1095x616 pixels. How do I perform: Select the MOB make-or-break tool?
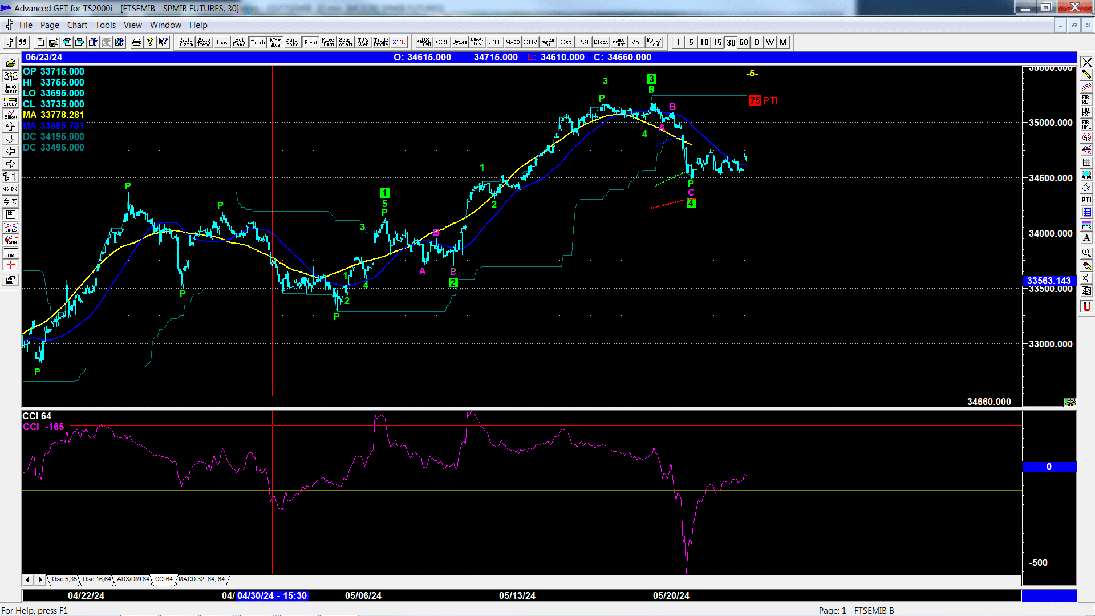click(1086, 225)
